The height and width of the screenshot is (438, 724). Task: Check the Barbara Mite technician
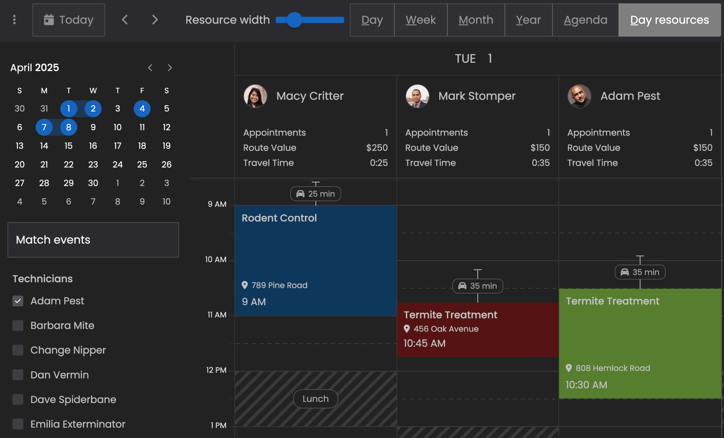(x=18, y=325)
